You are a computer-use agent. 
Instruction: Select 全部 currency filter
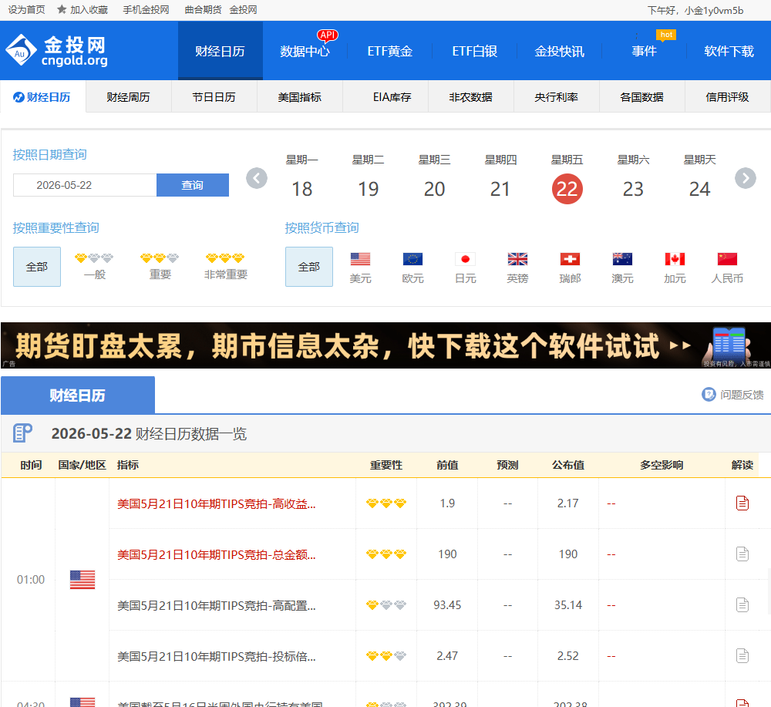(x=309, y=267)
